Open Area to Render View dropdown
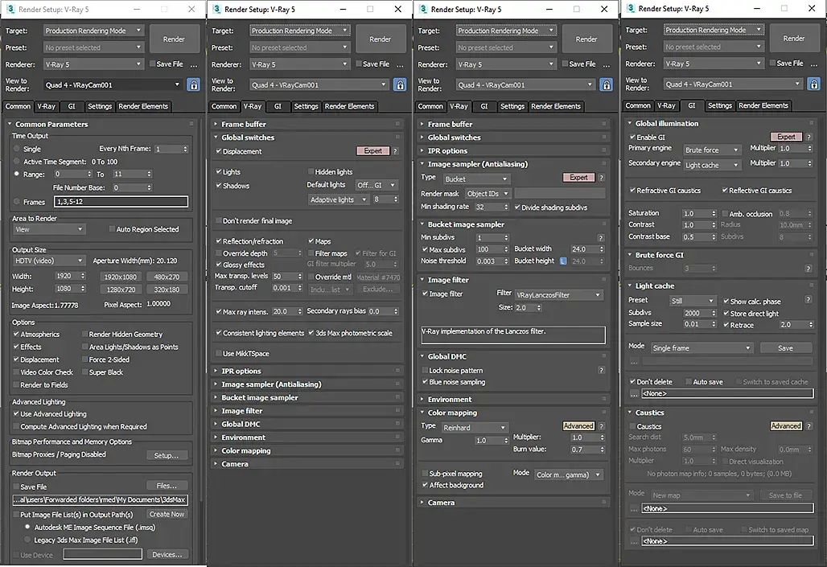827x567 pixels. (48, 229)
